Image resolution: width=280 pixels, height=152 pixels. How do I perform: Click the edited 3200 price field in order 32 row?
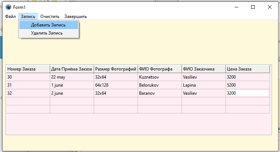pyautogui.click(x=247, y=93)
